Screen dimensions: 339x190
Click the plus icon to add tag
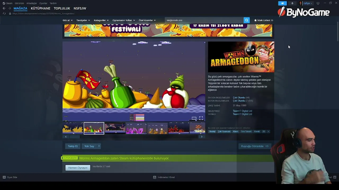(x=268, y=131)
